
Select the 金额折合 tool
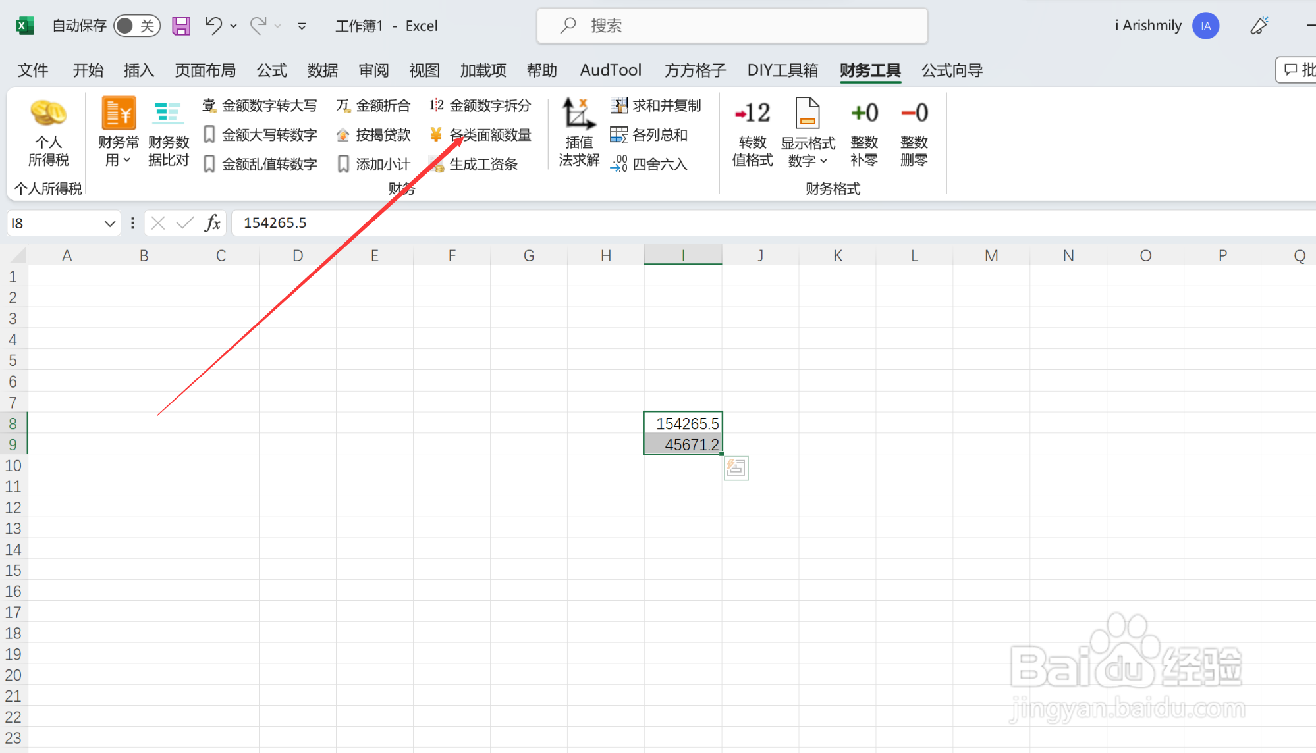373,105
